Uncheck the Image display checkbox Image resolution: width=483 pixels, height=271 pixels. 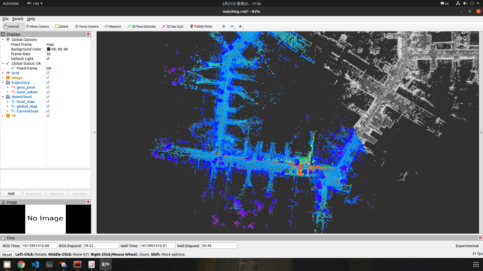click(x=48, y=78)
